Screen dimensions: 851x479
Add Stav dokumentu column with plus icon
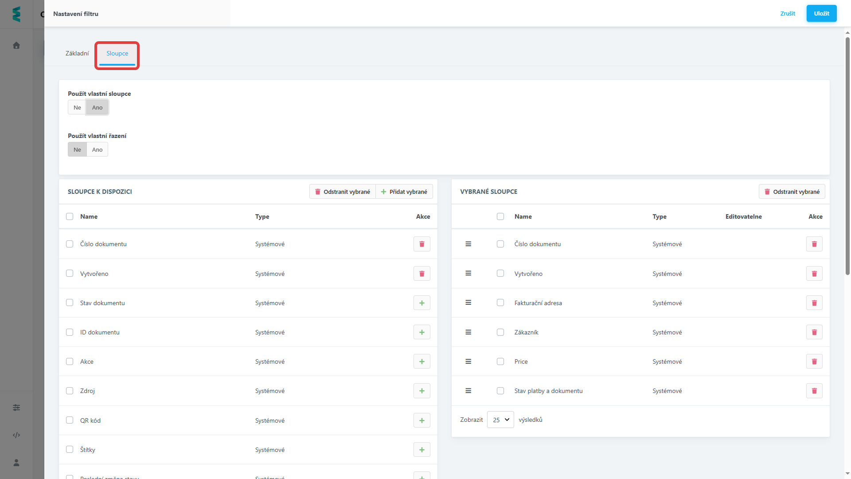coord(422,303)
